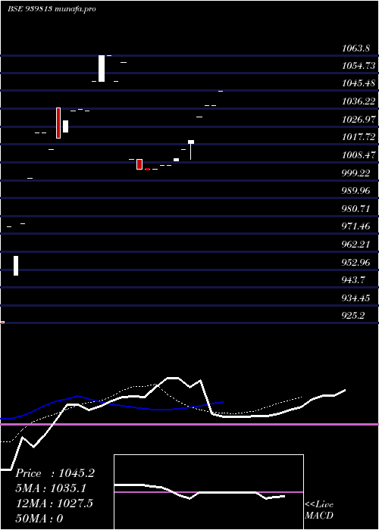Image resolution: width=379 pixels, height=530 pixels.
Task: Select the white candlestick near 952.96
Action: [x=16, y=266]
